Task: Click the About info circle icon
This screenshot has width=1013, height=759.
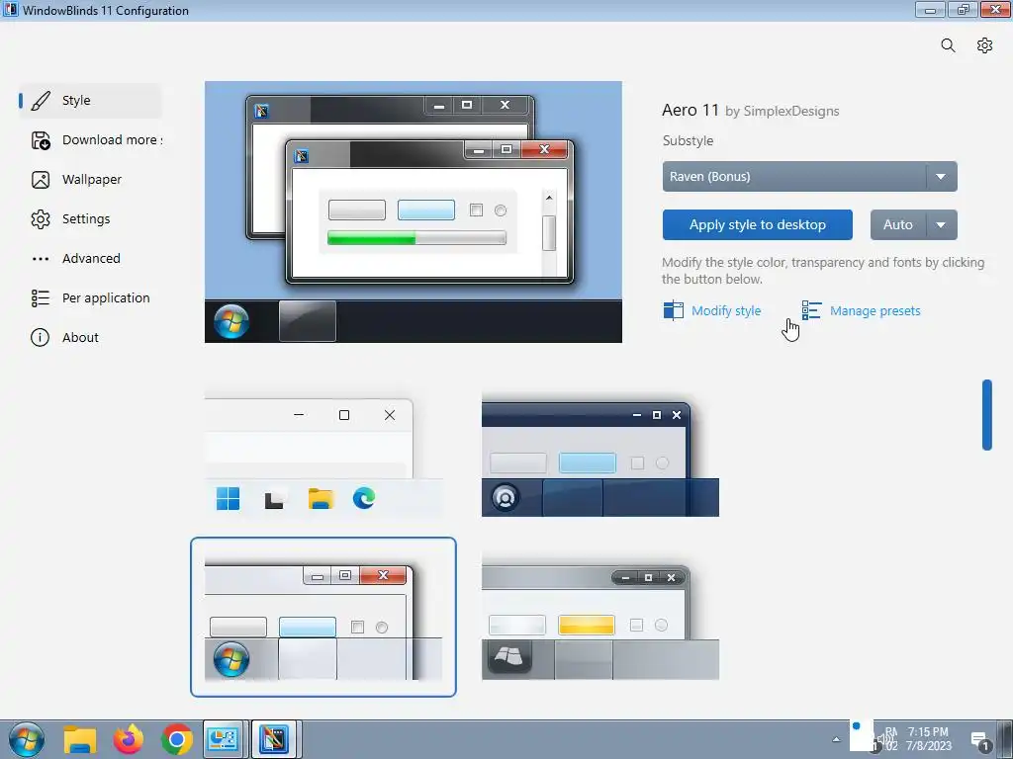Action: coord(40,338)
